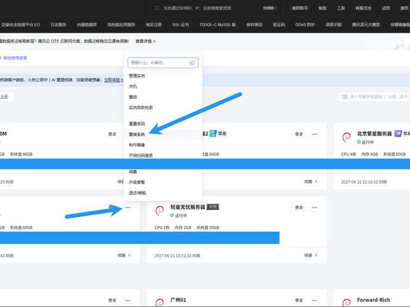Click Debian logo of 广州01 card
This screenshot has width=410, height=307.
(159, 302)
